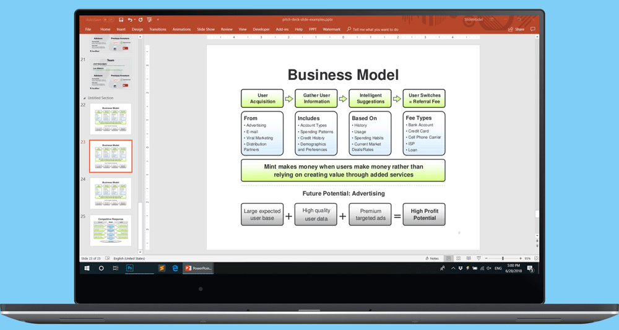The height and width of the screenshot is (330, 619).
Task: Click the spell check icon in status bar
Action: [107, 259]
